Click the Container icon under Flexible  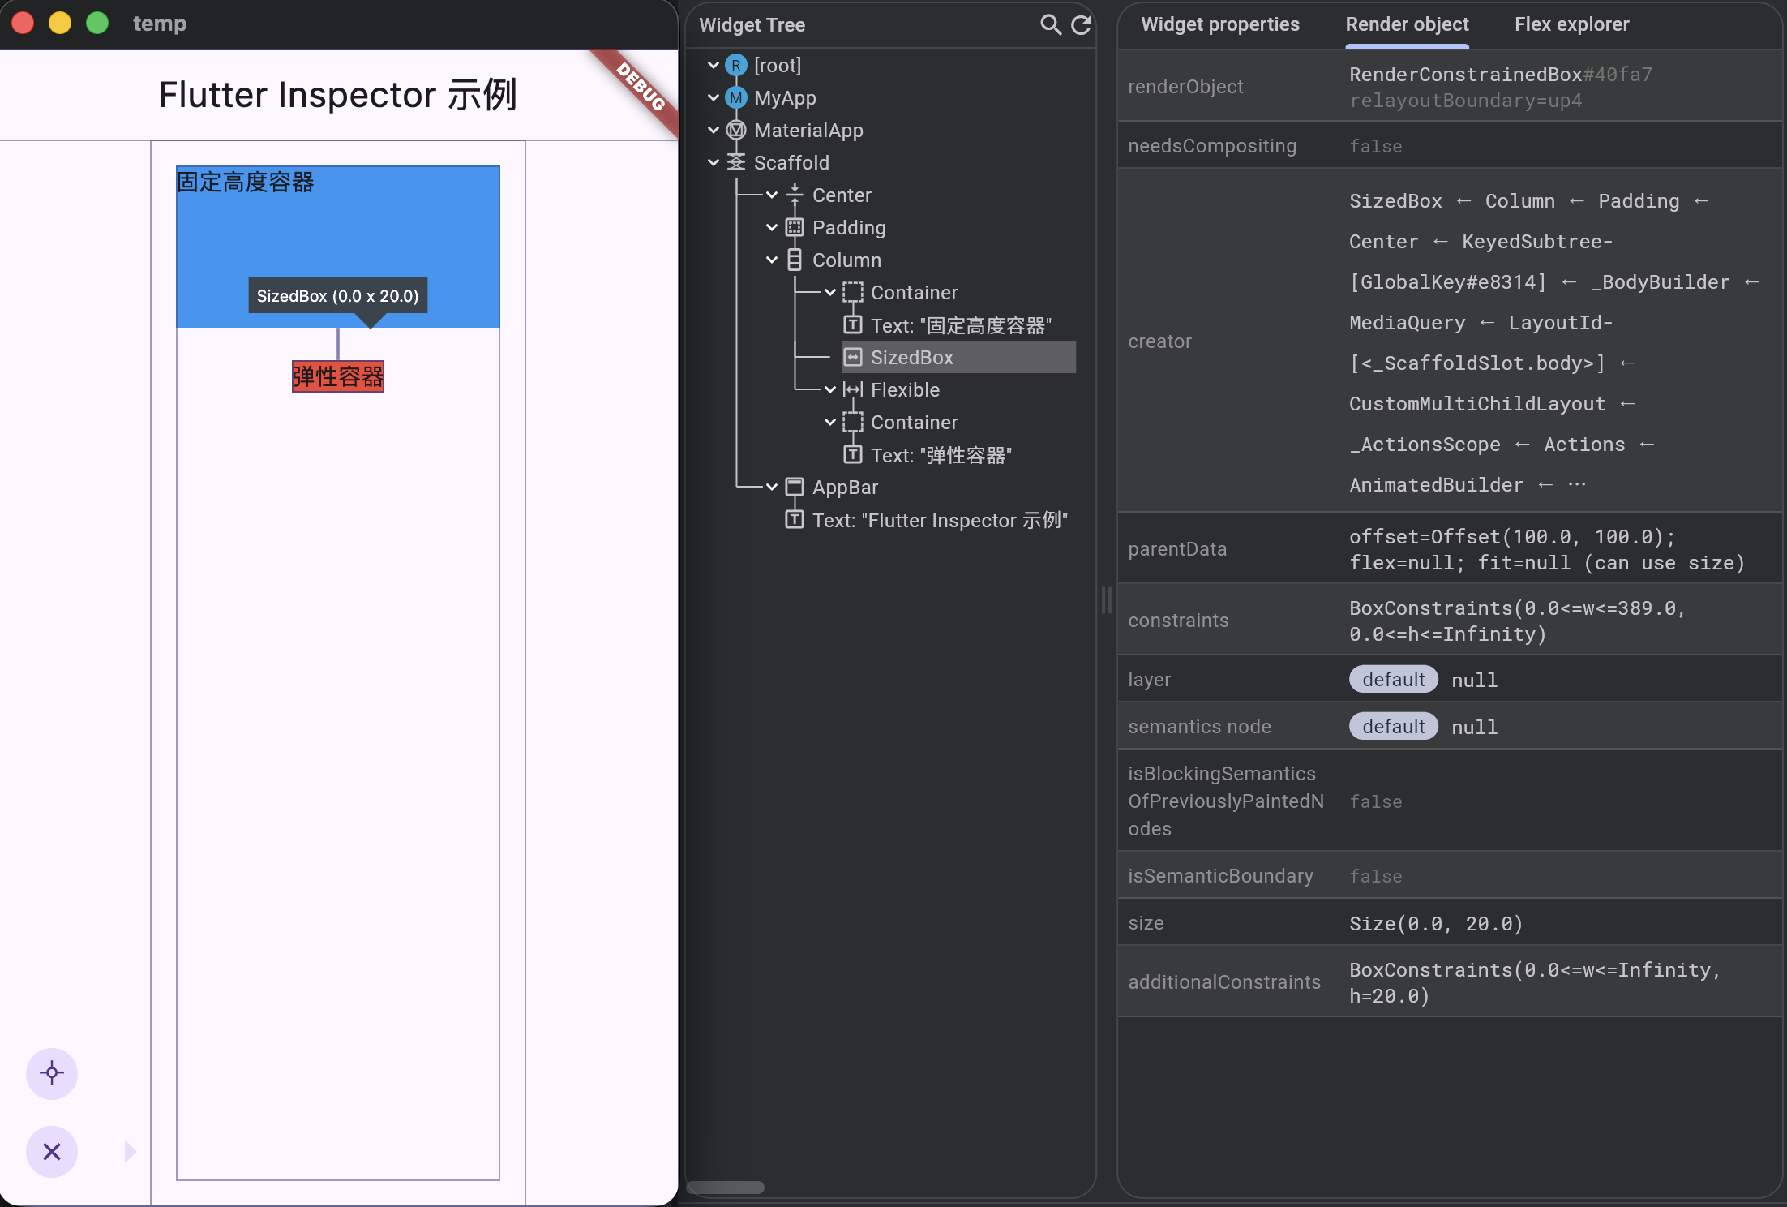pyautogui.click(x=853, y=423)
